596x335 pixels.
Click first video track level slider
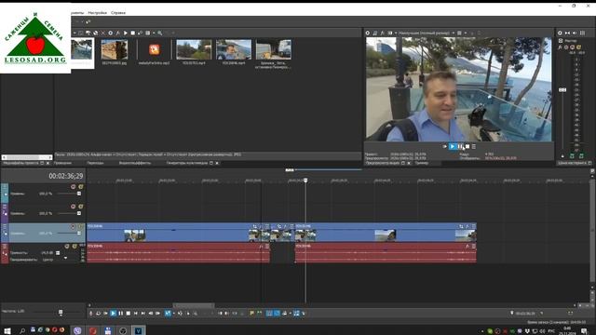(78, 194)
